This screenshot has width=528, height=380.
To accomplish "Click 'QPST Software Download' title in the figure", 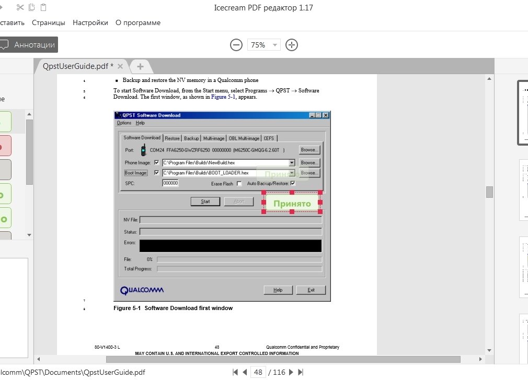I will 151,115.
